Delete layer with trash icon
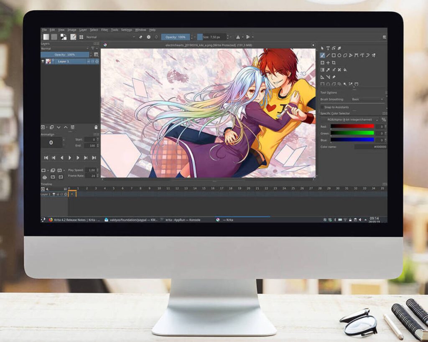 pos(96,127)
